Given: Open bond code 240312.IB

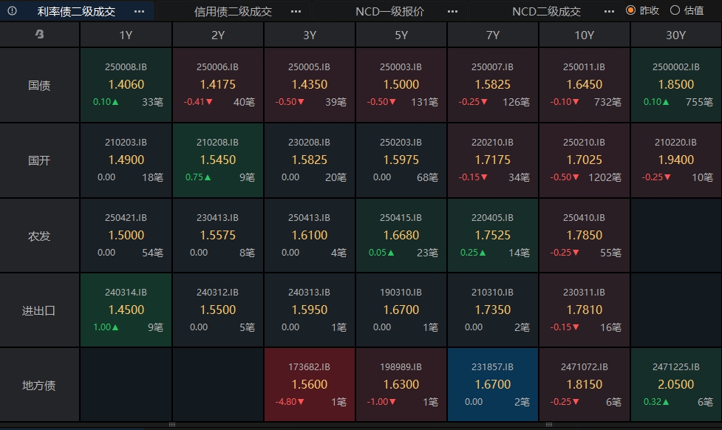Looking at the screenshot, I should [217, 292].
